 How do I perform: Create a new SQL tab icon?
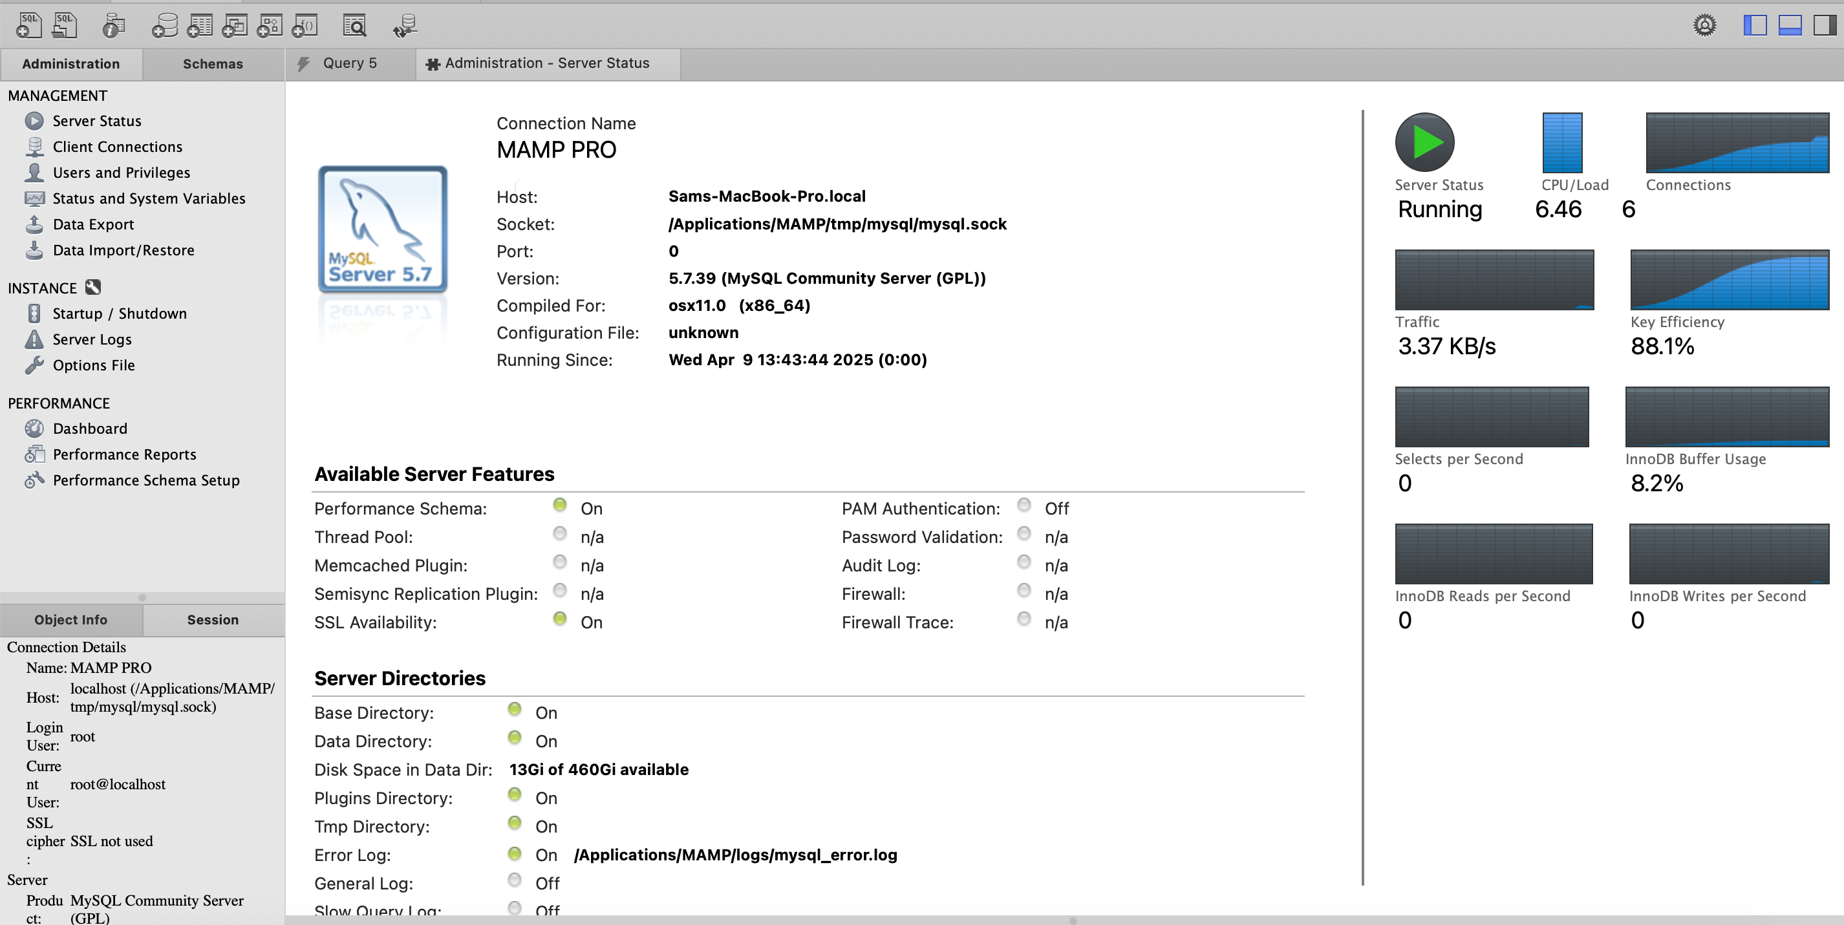[x=28, y=25]
